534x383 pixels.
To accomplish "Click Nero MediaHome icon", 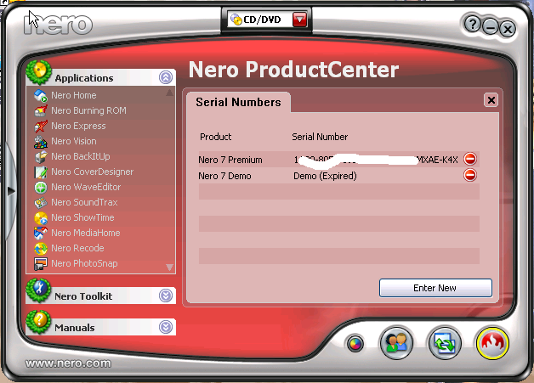I will click(41, 234).
